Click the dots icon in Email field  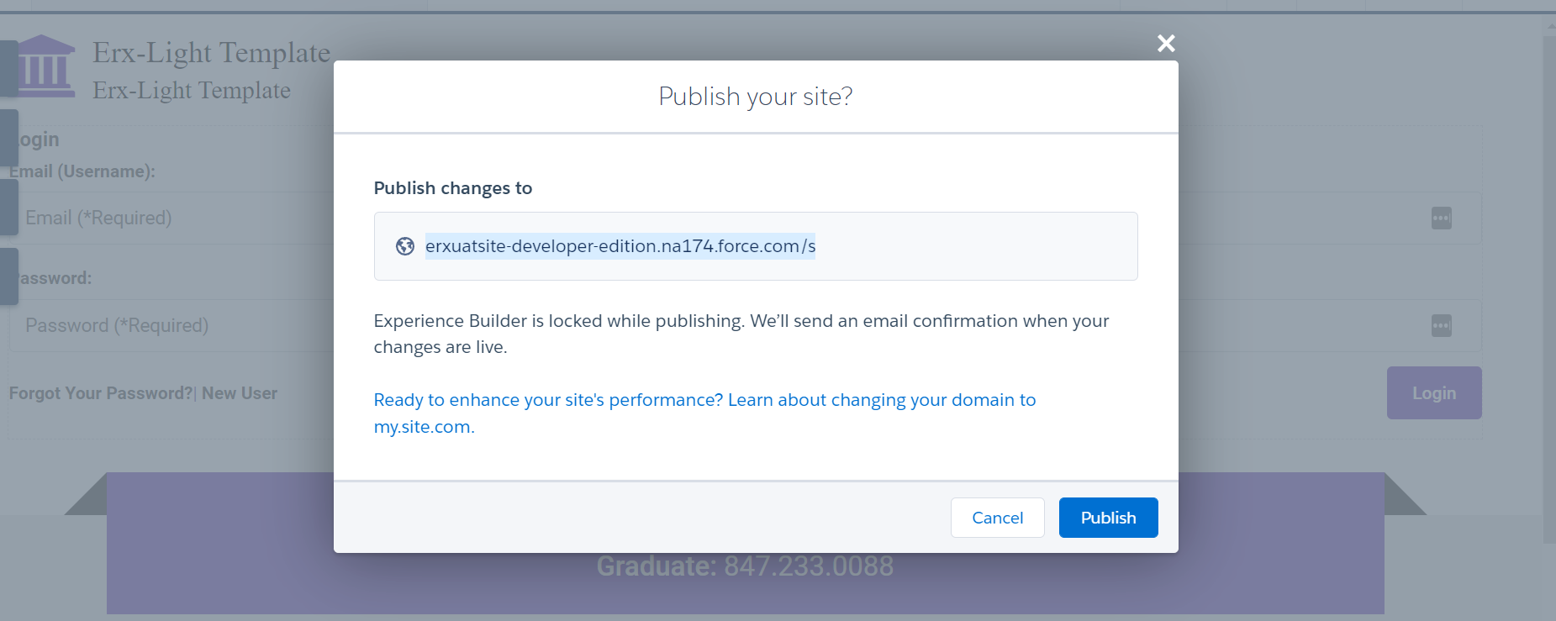pyautogui.click(x=1441, y=218)
